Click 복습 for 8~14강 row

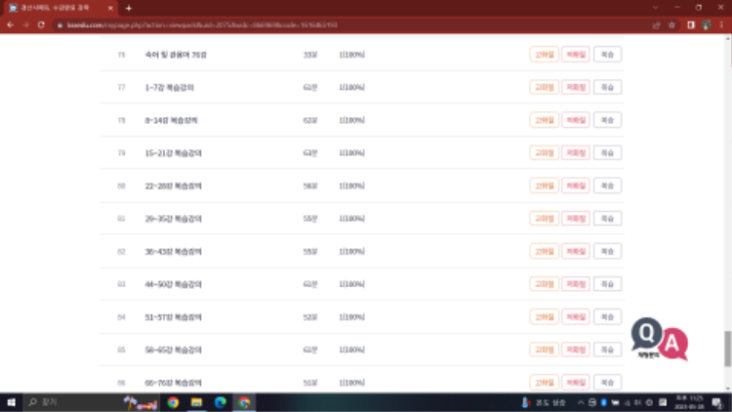pos(607,120)
